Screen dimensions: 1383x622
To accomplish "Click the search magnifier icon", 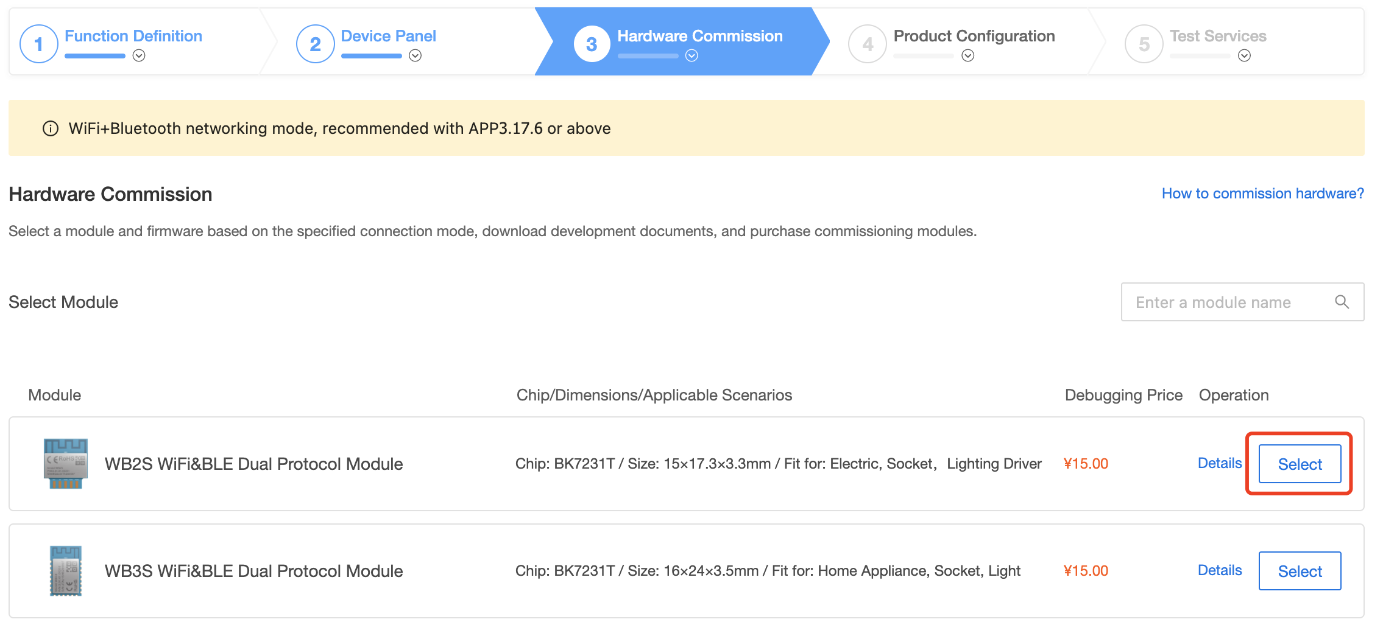I will 1342,302.
